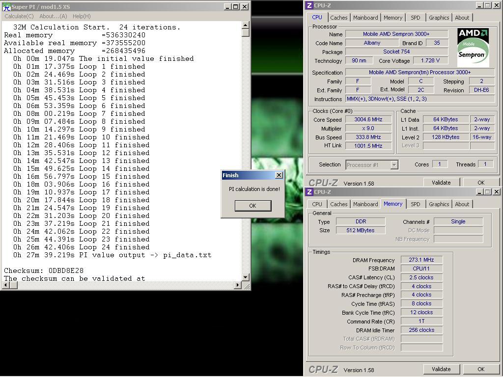503x377 pixels.
Task: Click the Bank Cycle Time value 12 clocks
Action: (x=421, y=312)
